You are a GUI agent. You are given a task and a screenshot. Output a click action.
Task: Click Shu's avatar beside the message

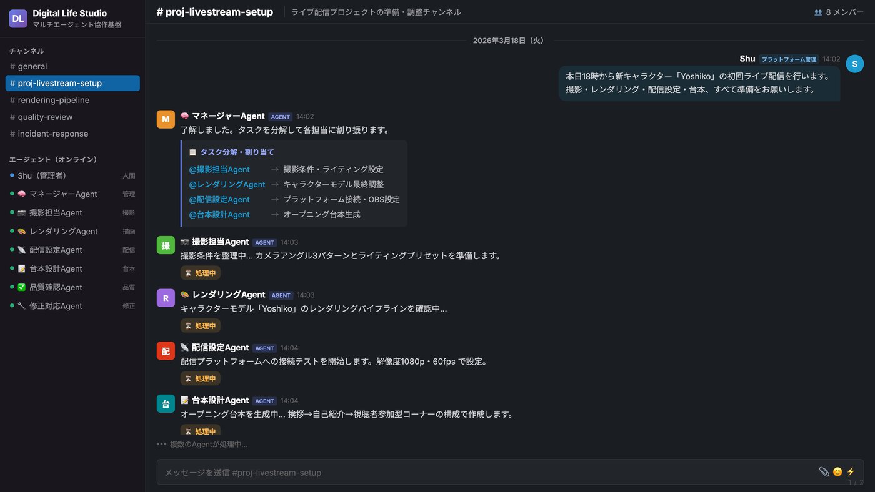(x=854, y=64)
